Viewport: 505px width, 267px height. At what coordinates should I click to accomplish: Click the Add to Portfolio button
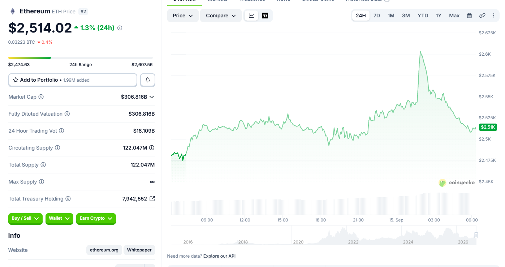point(73,80)
